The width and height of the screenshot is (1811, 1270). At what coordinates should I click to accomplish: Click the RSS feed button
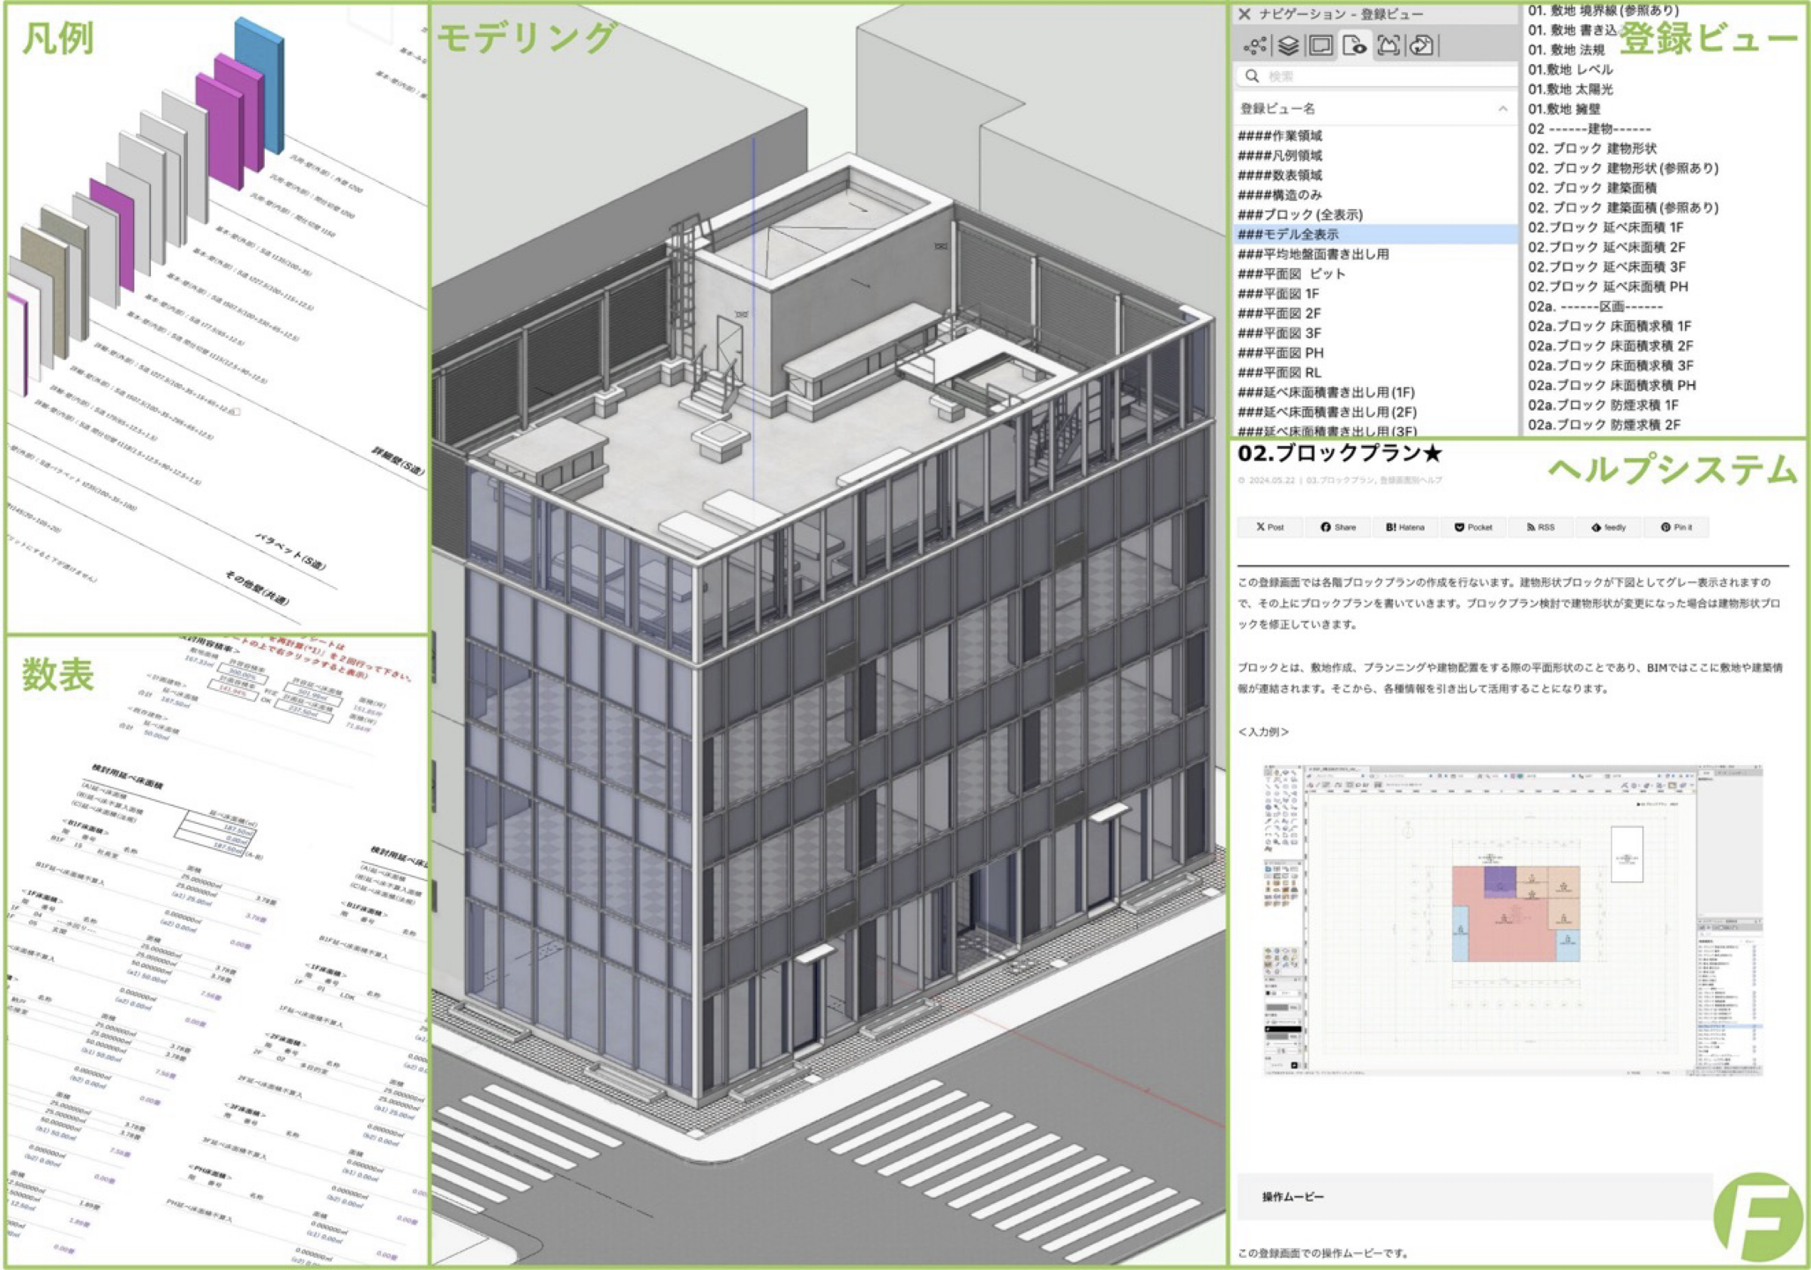[1540, 527]
